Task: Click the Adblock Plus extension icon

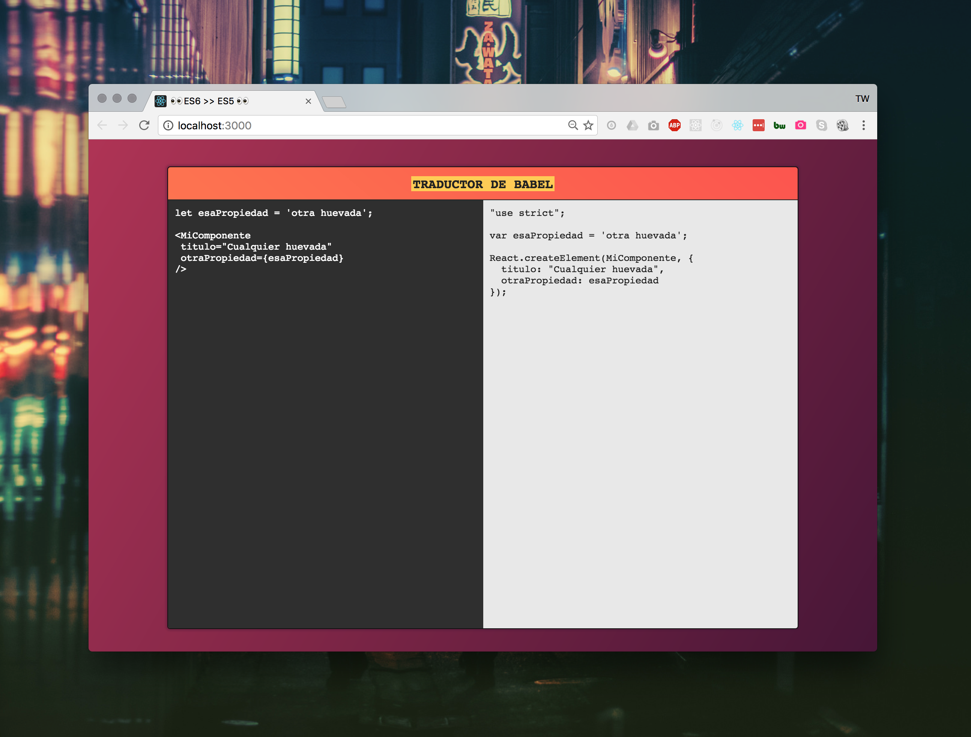Action: pos(674,126)
